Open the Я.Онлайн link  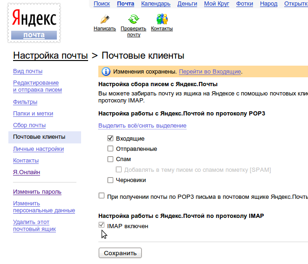pos(27,172)
